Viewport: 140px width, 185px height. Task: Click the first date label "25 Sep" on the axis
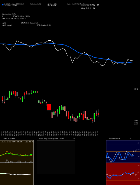[2, 133]
